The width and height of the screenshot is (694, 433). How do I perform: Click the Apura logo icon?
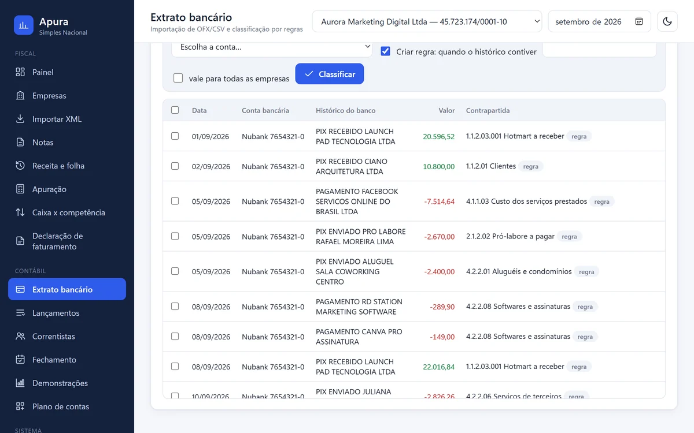point(24,25)
